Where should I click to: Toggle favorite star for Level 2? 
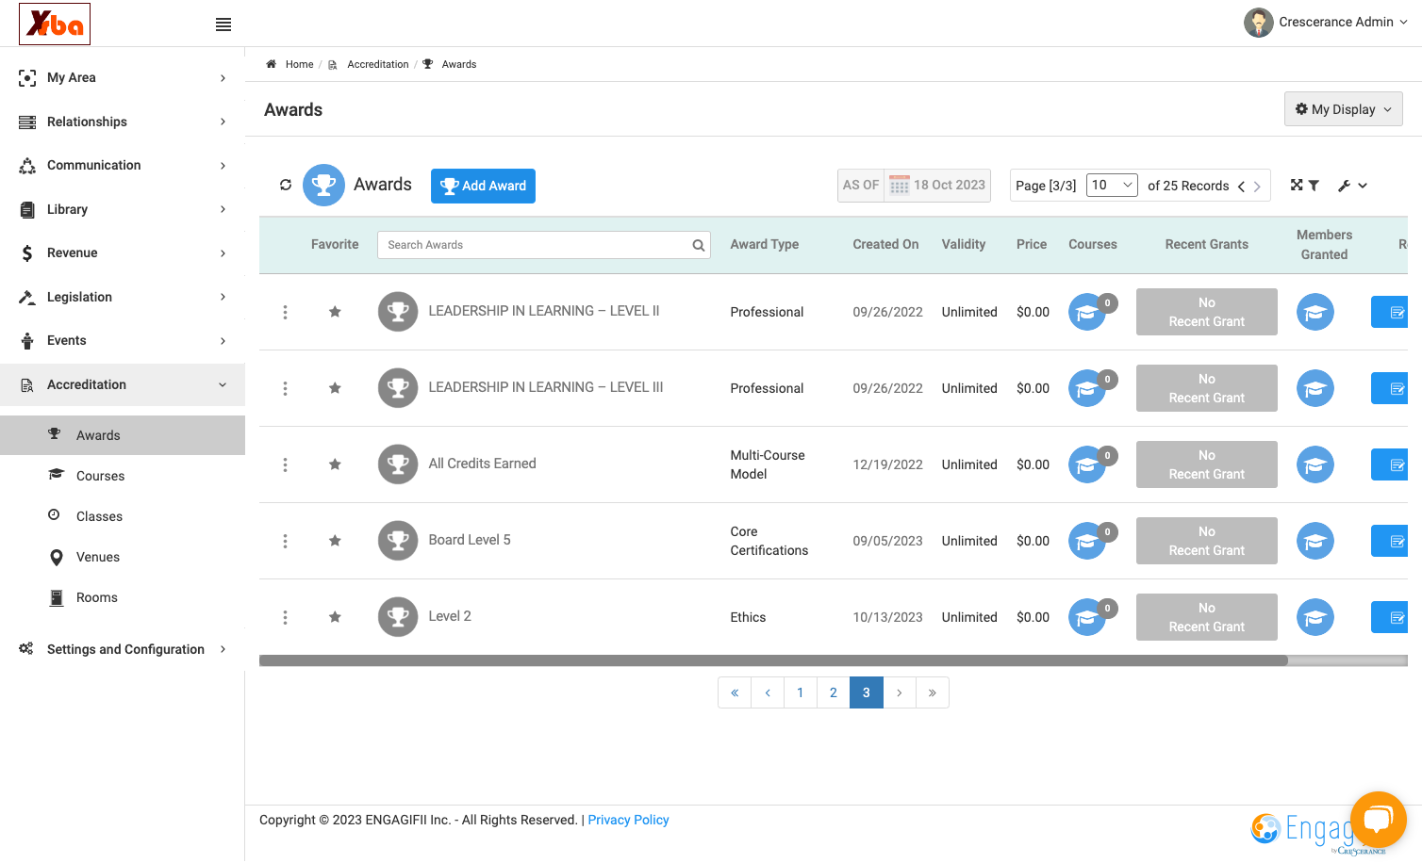(x=335, y=617)
